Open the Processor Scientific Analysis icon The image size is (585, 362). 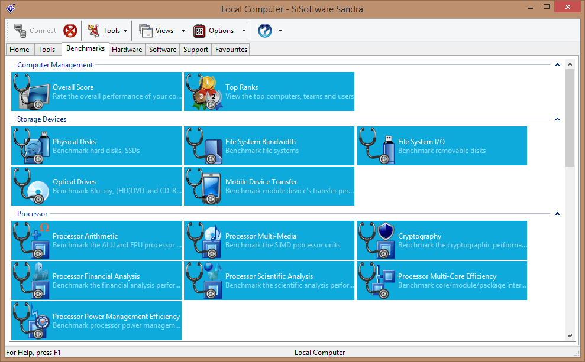point(205,281)
